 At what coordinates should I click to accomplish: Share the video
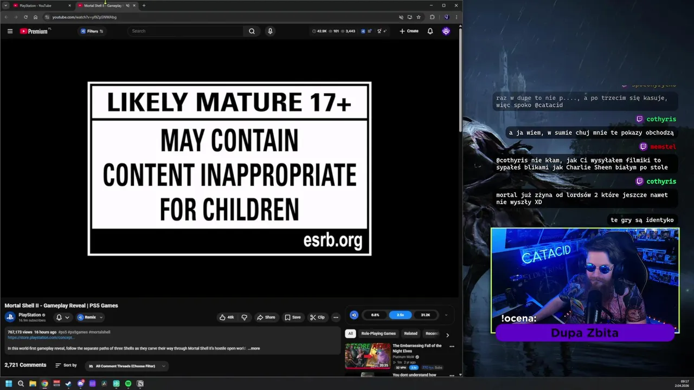(x=266, y=317)
